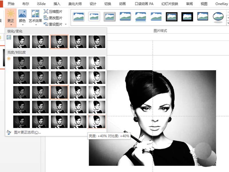Switch to the 开始 tab
This screenshot has width=229, height=172.
pos(11,4)
